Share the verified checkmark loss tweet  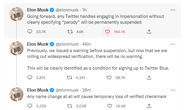point(149,106)
